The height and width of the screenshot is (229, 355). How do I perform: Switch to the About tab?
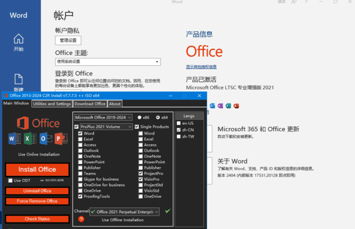[x=115, y=104]
